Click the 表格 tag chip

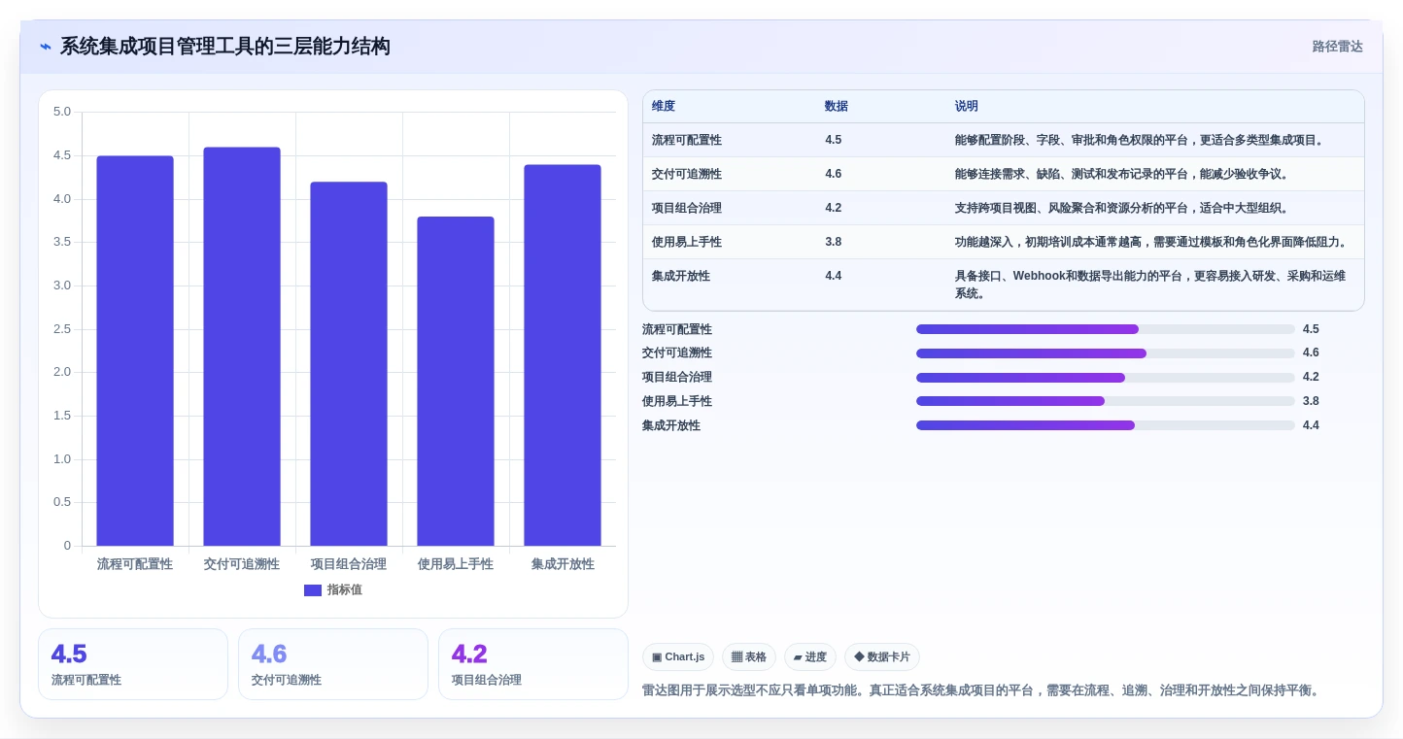[749, 657]
